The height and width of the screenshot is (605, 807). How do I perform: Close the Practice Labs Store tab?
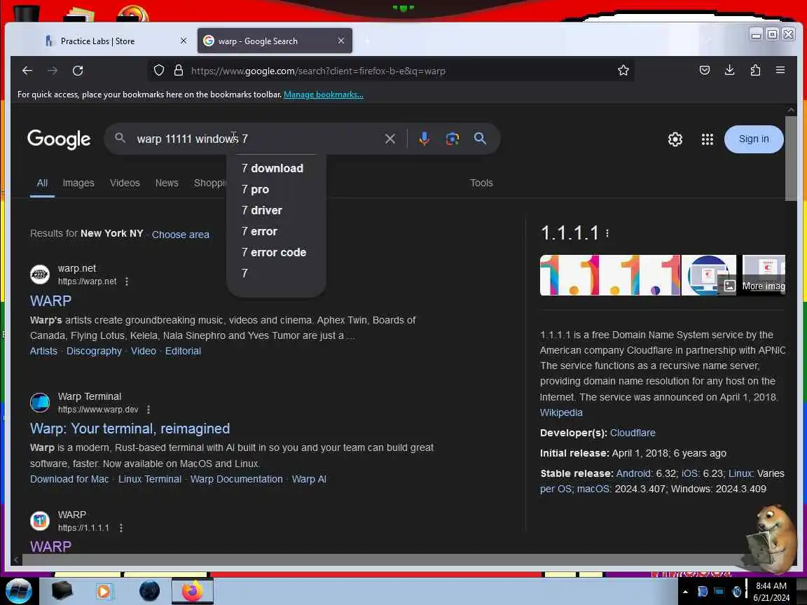coord(184,41)
